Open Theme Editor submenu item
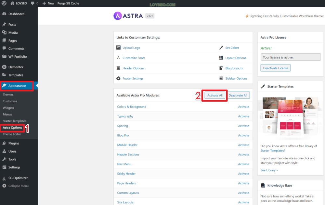This screenshot has width=325, height=205. coord(12,134)
